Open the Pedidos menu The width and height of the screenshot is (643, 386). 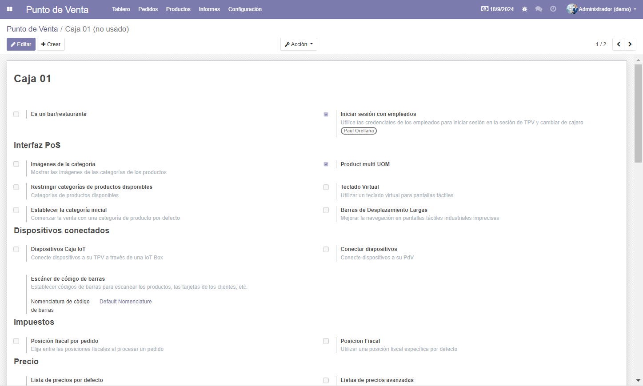148,9
